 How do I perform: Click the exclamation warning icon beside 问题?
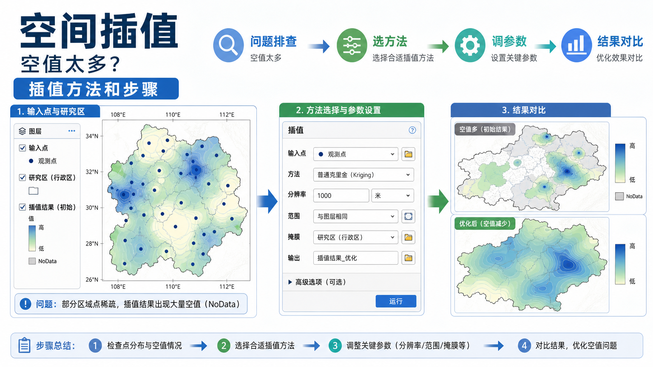click(x=26, y=304)
